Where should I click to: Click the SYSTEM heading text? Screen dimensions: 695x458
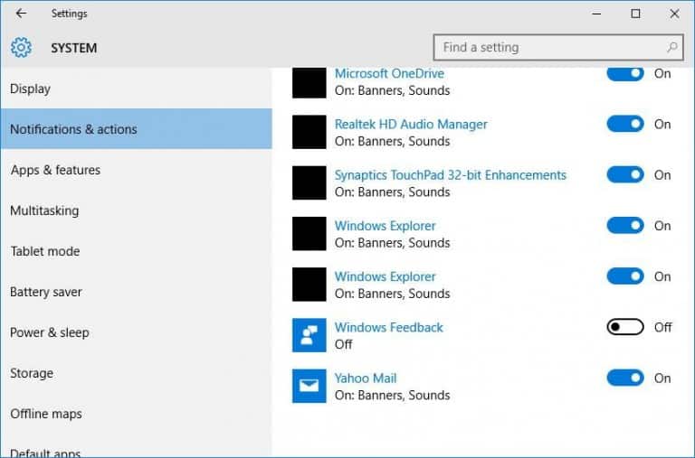tap(74, 48)
